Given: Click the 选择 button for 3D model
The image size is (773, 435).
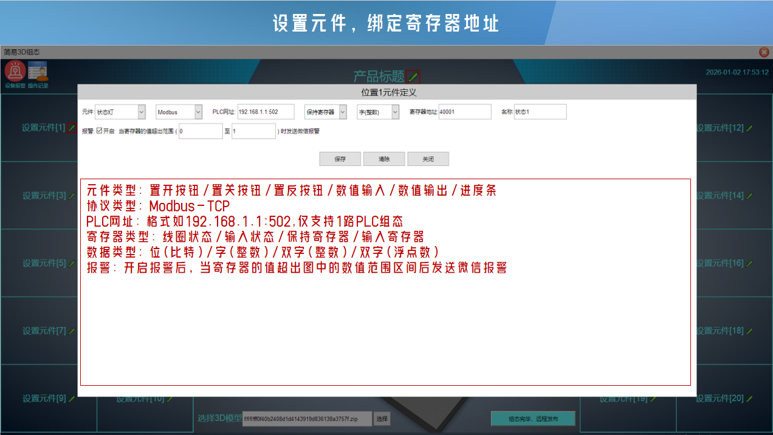Looking at the screenshot, I should point(381,419).
